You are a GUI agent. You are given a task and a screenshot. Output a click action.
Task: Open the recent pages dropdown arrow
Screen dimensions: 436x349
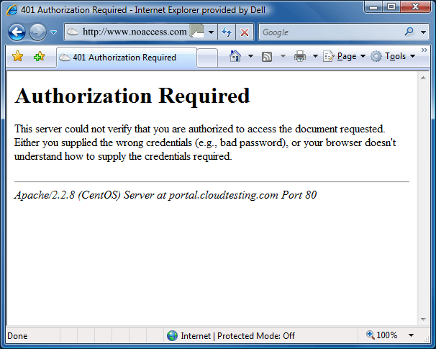[54, 32]
